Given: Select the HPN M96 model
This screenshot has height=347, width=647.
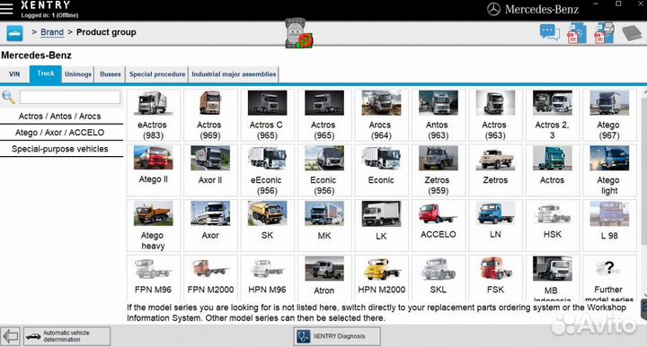Looking at the screenshot, I should point(267,278).
